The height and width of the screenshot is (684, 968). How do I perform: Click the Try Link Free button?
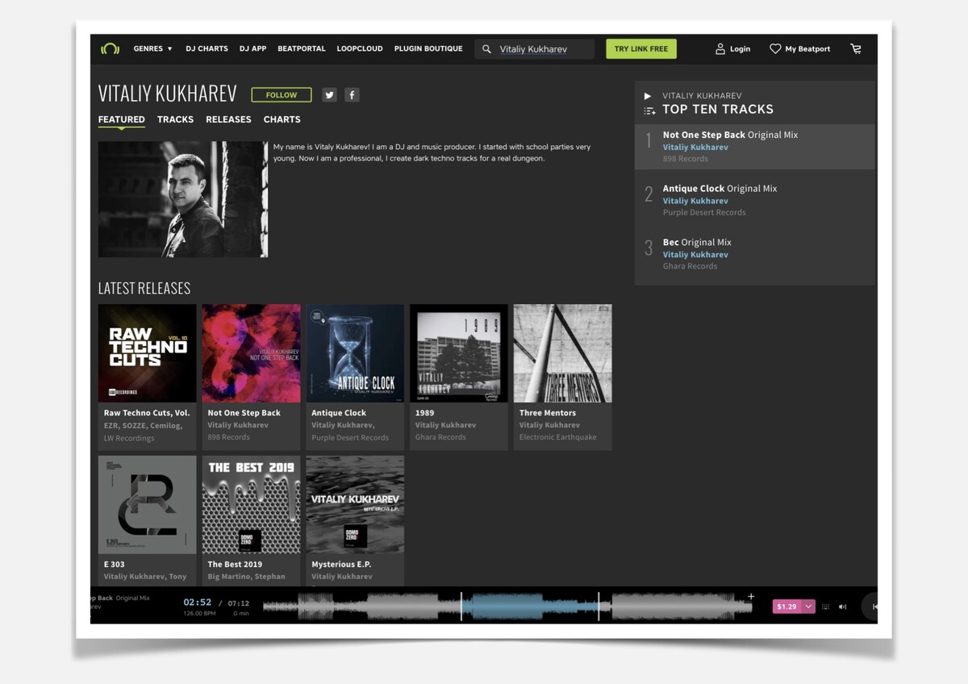coord(641,49)
